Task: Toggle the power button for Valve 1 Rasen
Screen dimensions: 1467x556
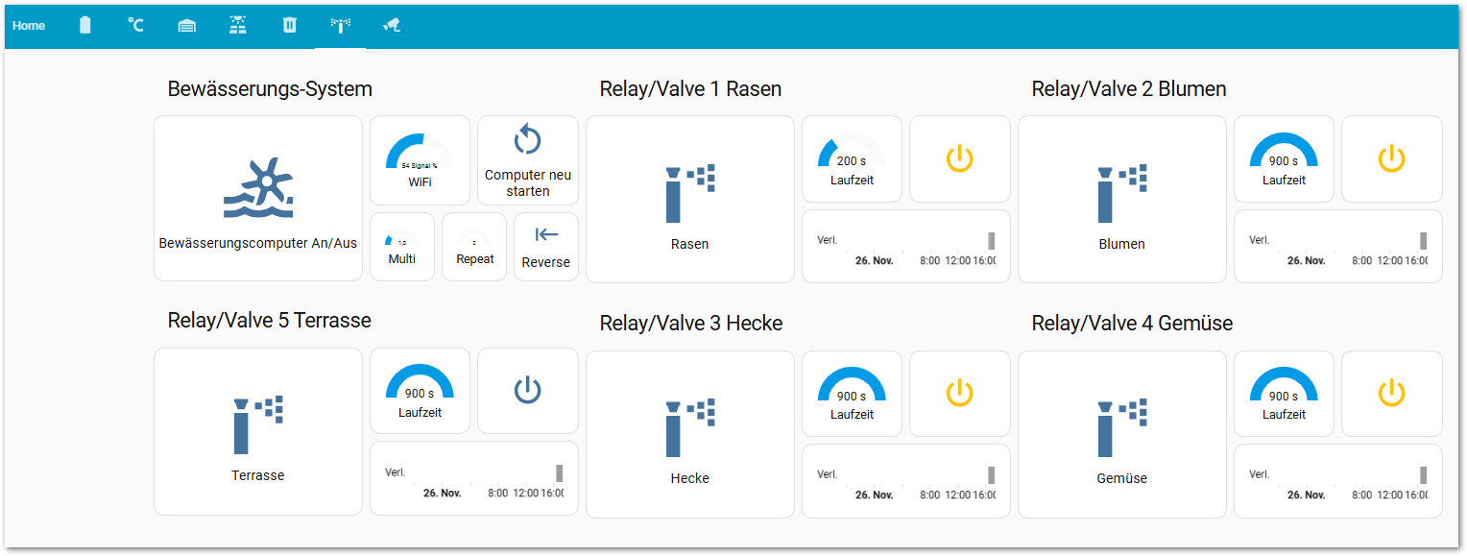Action: pos(959,159)
